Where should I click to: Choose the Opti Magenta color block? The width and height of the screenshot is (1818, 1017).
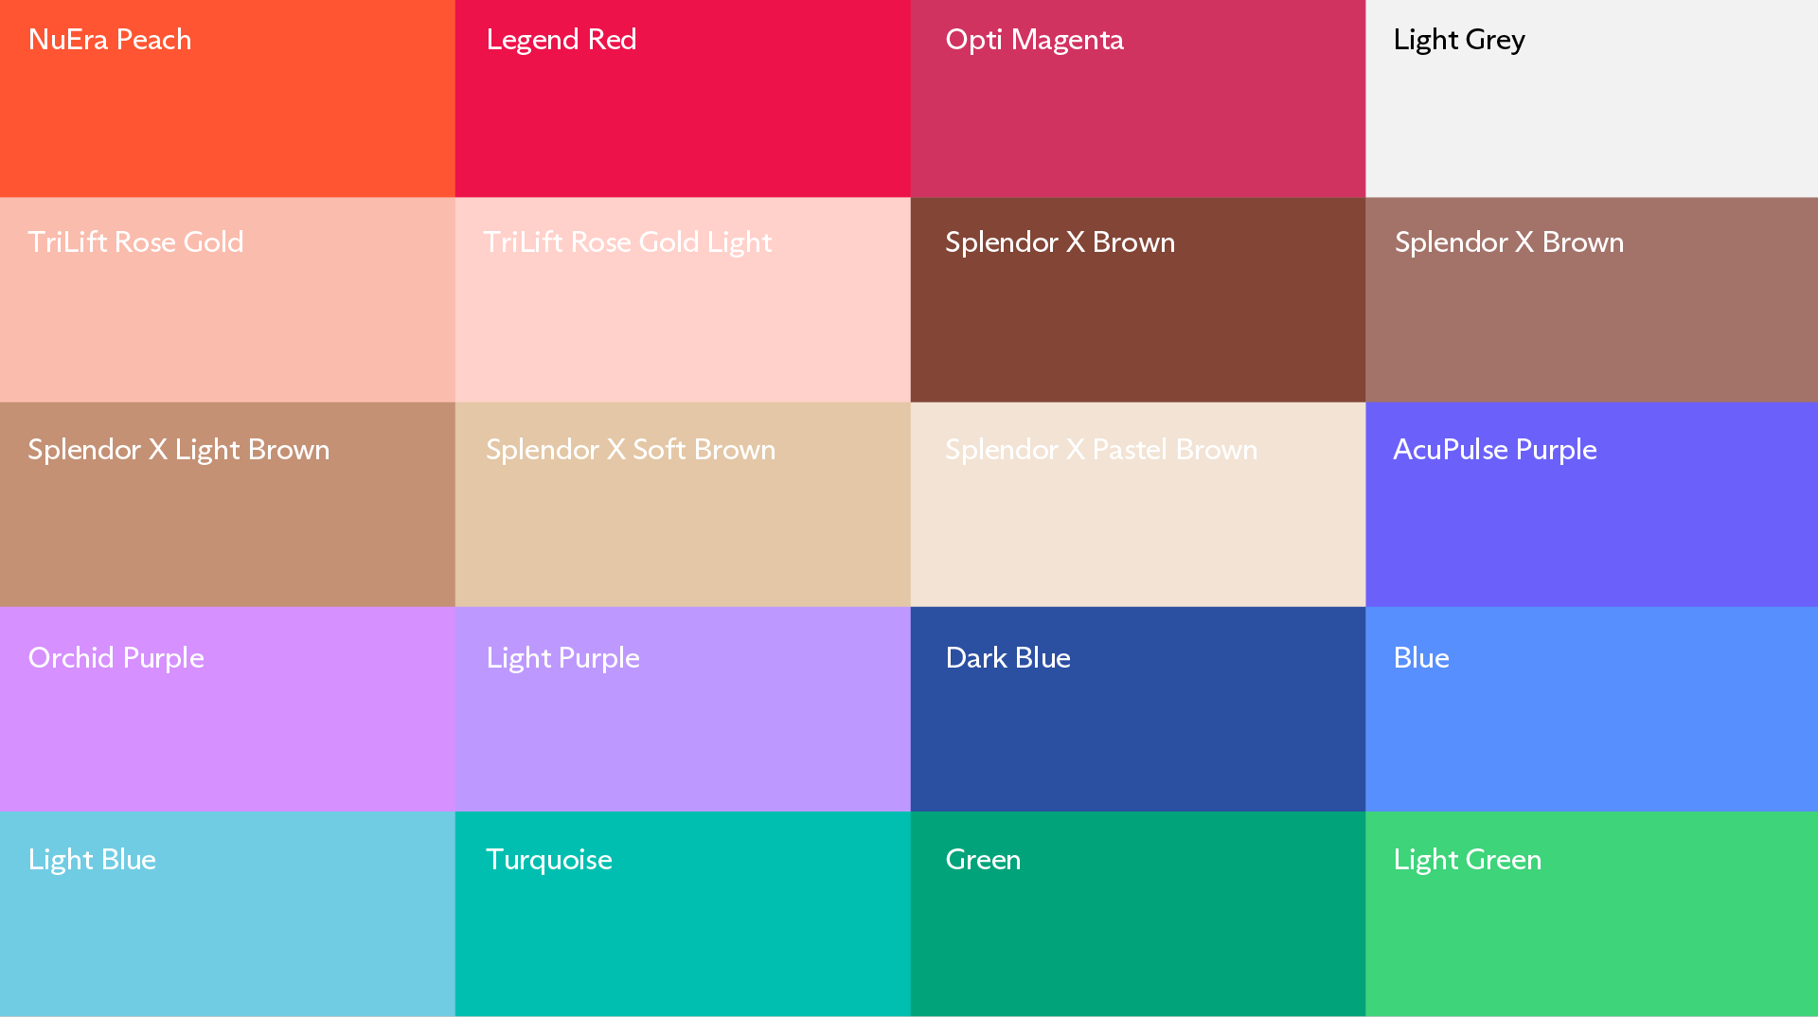(x=1138, y=98)
